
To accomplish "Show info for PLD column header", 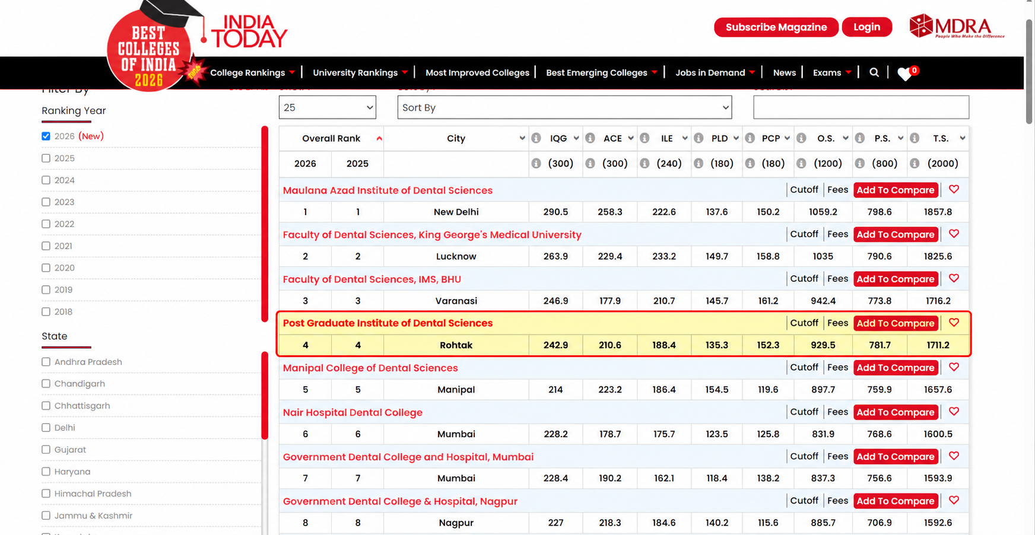I will 699,138.
